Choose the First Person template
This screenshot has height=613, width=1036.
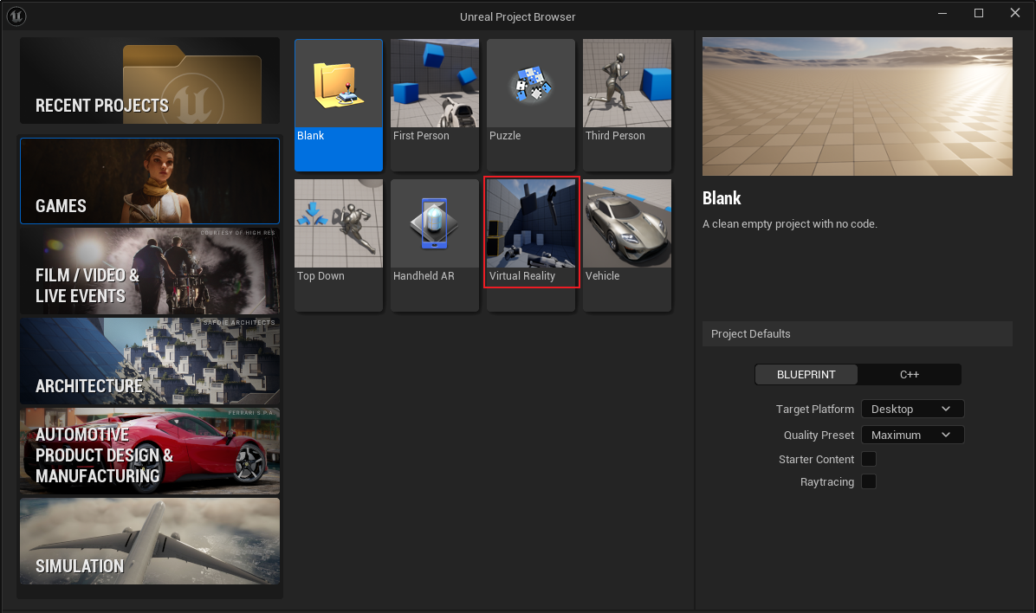435,105
